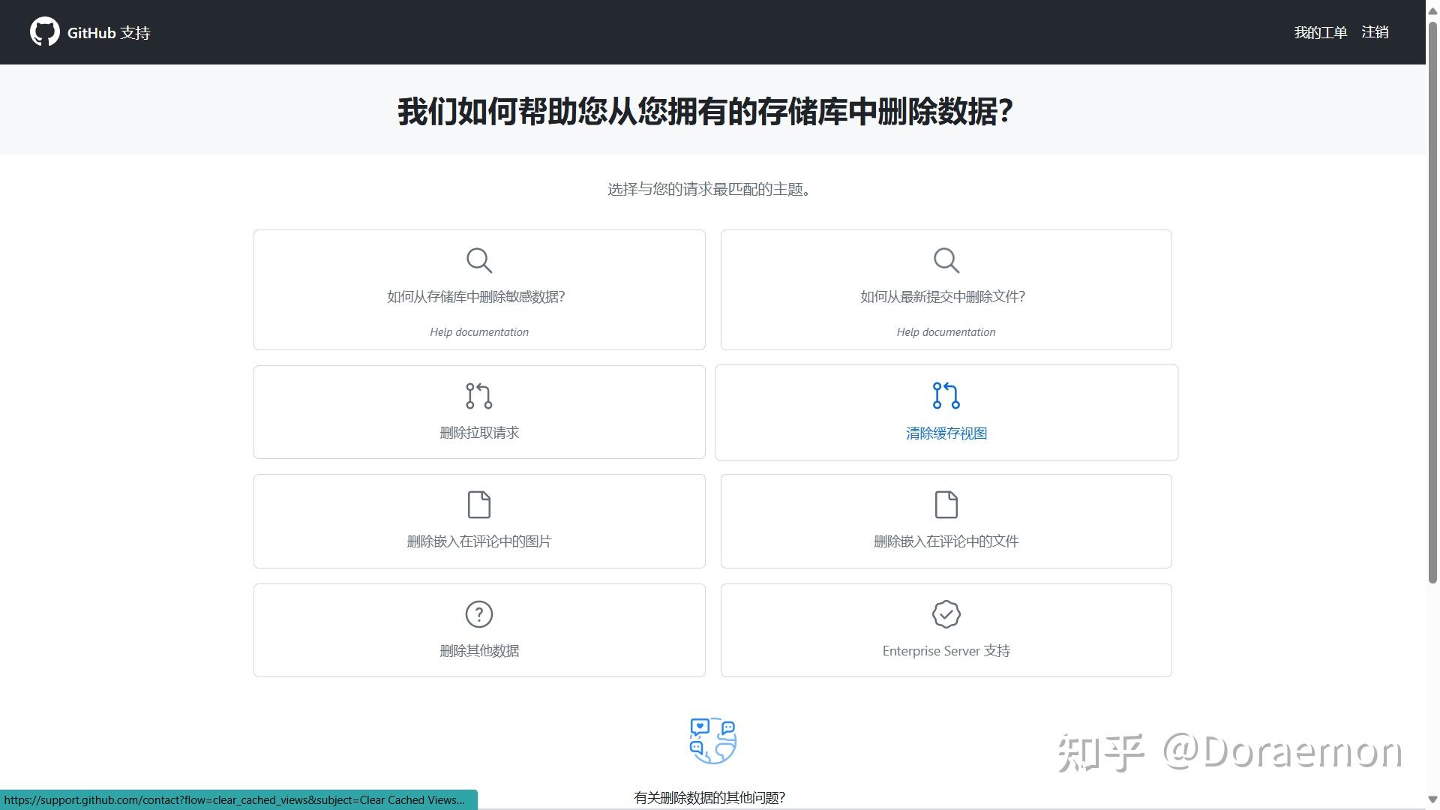Click the community globe chat icon

712,741
